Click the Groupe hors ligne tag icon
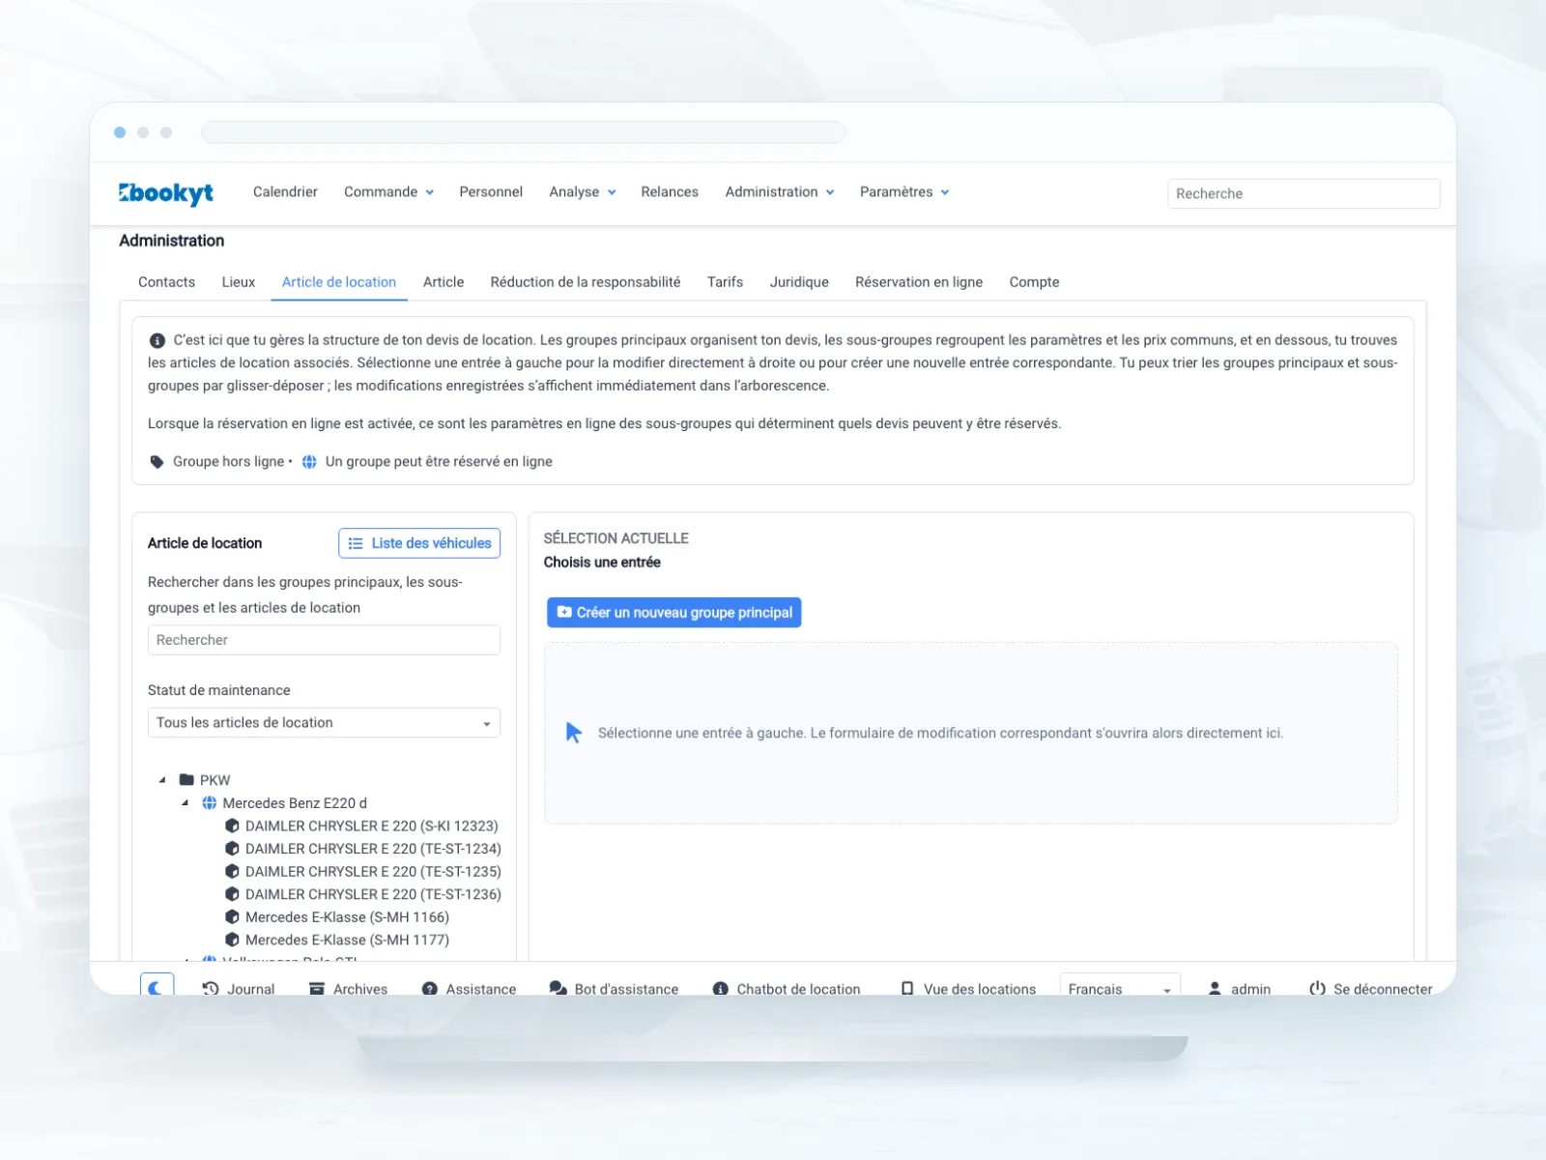 [157, 462]
